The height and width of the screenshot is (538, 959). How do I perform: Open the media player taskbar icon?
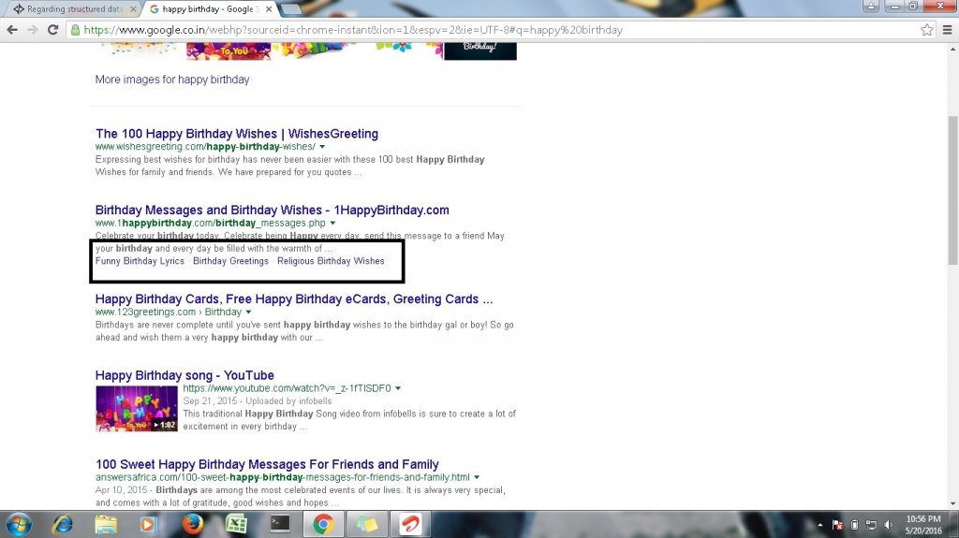(x=148, y=525)
